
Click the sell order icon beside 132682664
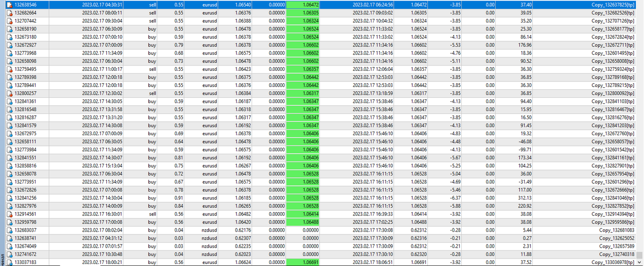[9, 12]
